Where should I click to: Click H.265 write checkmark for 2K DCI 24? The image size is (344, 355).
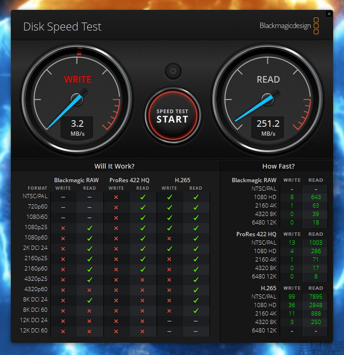[x=169, y=249]
